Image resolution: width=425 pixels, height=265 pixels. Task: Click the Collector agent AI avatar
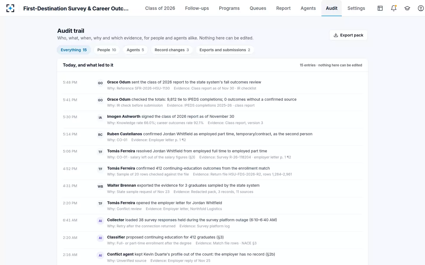point(100,221)
